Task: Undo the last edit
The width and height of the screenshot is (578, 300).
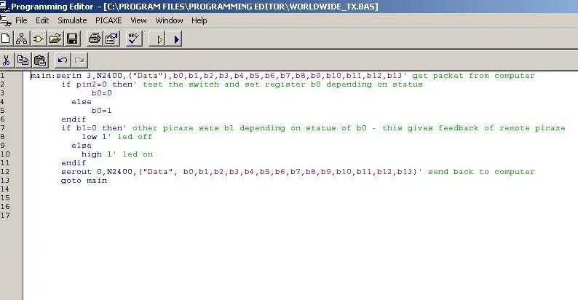Action: tap(63, 60)
